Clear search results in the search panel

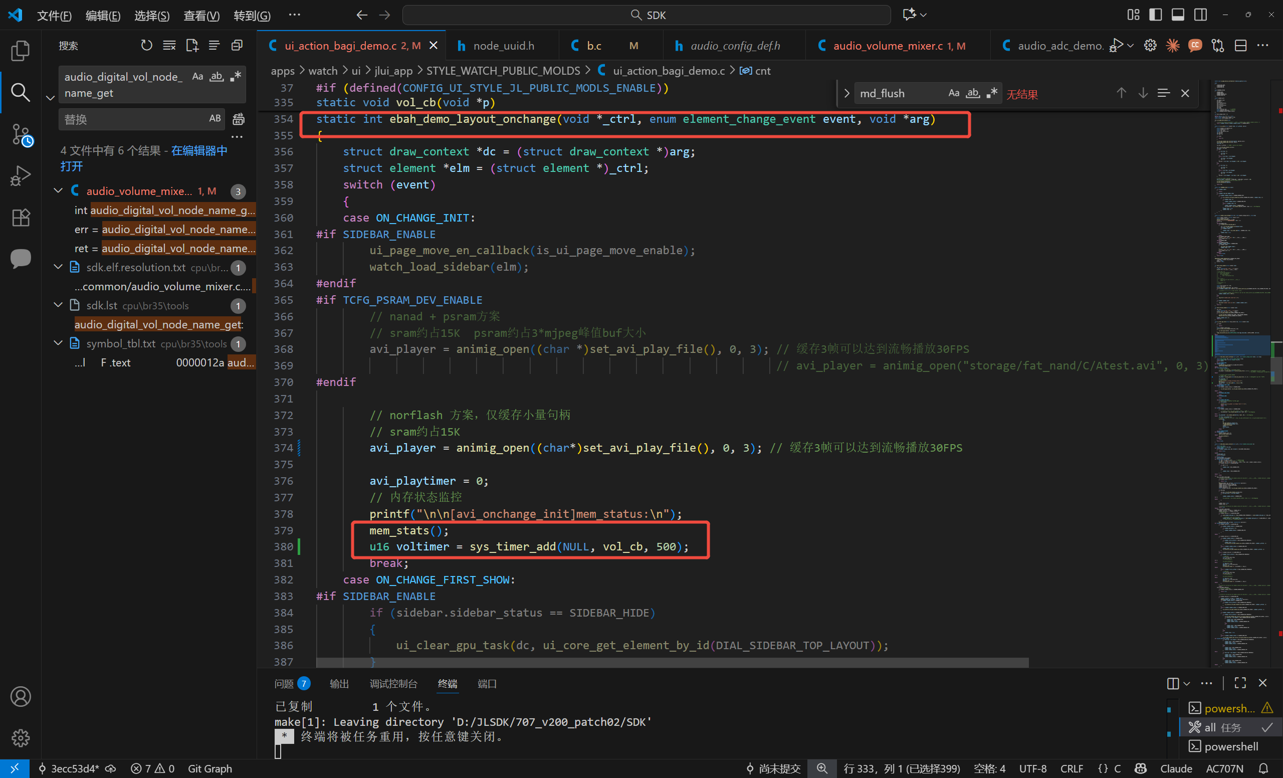[x=169, y=46]
